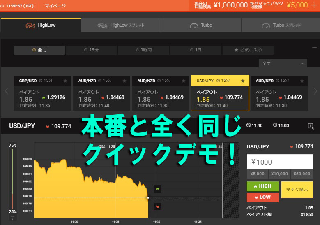Click the ¥5,000 cashback amount
This screenshot has width=320, height=225.
[x=297, y=5]
